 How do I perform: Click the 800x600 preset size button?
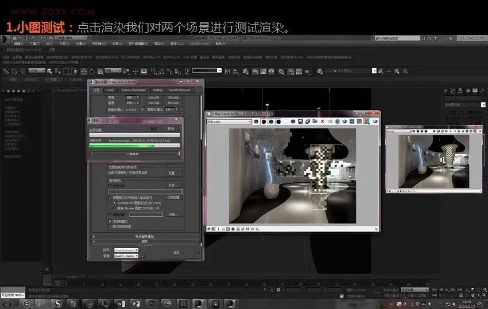pos(173,103)
